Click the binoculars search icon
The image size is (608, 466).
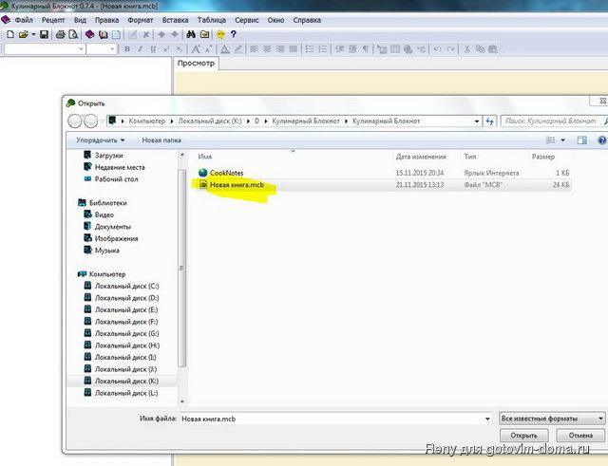[x=191, y=34]
